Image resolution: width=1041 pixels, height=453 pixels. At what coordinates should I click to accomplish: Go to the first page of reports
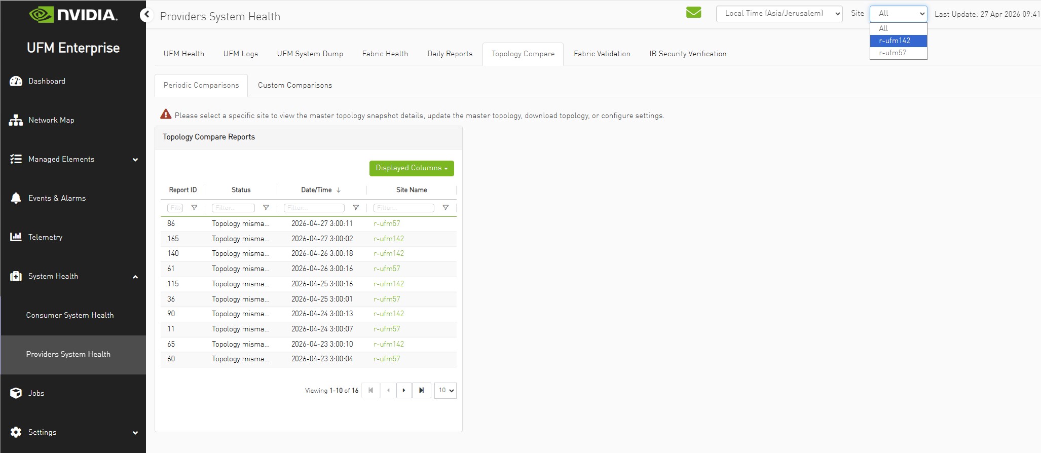pos(370,390)
